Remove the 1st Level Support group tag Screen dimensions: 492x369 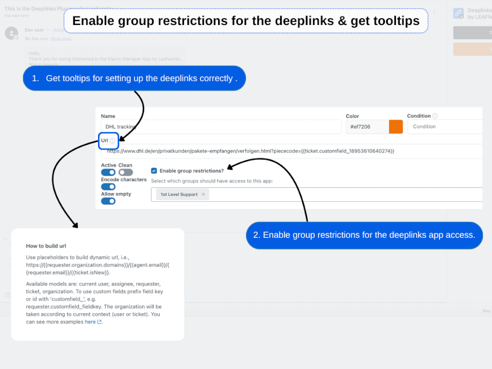click(204, 194)
